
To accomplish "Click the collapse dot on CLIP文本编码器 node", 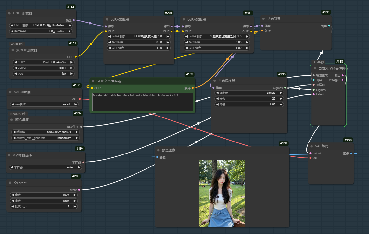I will click(x=93, y=81).
